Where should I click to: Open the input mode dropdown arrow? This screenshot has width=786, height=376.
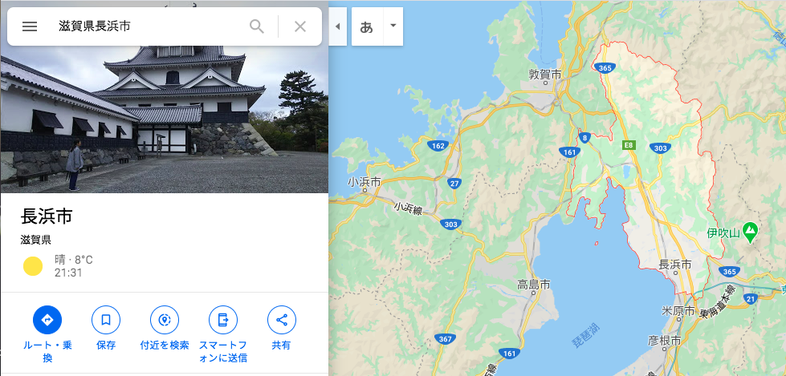click(x=393, y=26)
